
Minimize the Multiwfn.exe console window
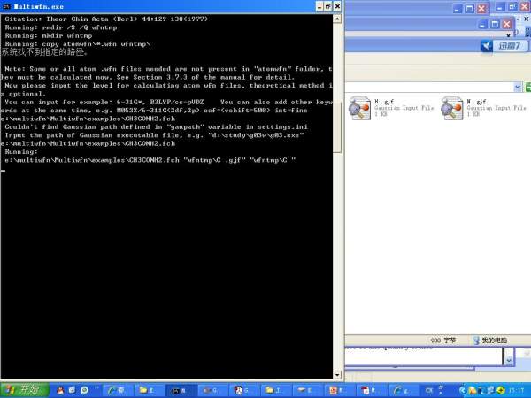[x=319, y=6]
